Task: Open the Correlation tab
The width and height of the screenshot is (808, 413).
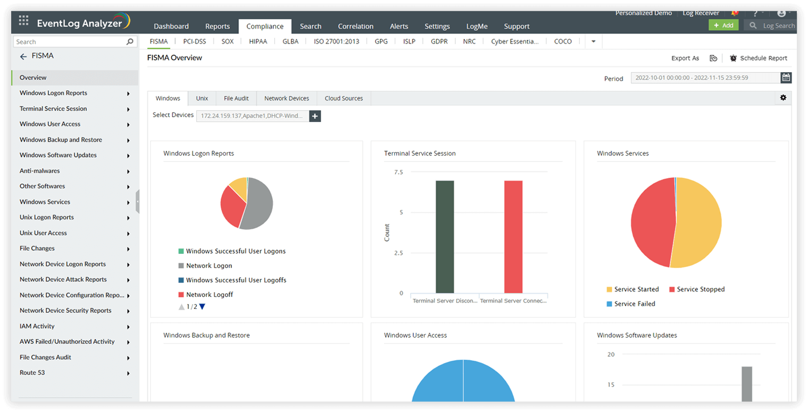Action: tap(356, 26)
